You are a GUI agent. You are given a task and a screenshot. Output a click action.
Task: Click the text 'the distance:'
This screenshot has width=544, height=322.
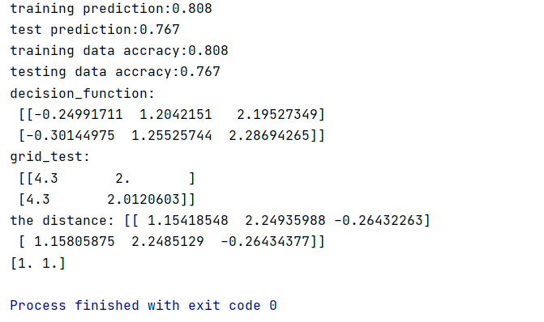tap(62, 221)
